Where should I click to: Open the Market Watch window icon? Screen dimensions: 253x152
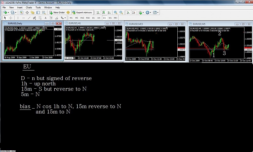[21, 13]
